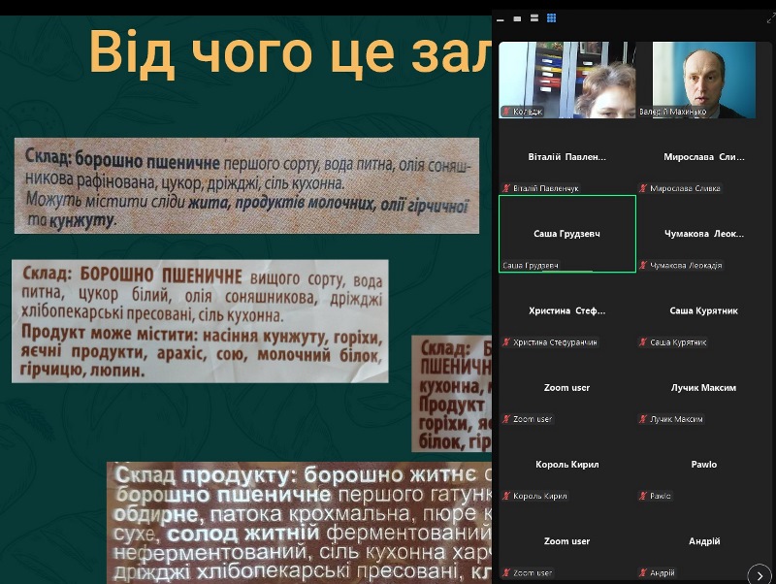Select the Pawlo participant tile
The width and height of the screenshot is (776, 584).
click(x=704, y=465)
